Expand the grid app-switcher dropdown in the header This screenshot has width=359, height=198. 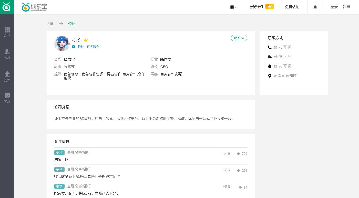tap(233, 7)
